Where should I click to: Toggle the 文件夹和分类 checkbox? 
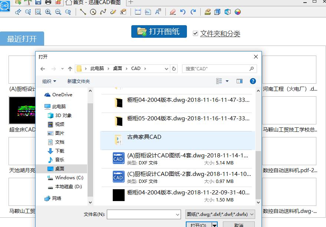[x=195, y=33]
